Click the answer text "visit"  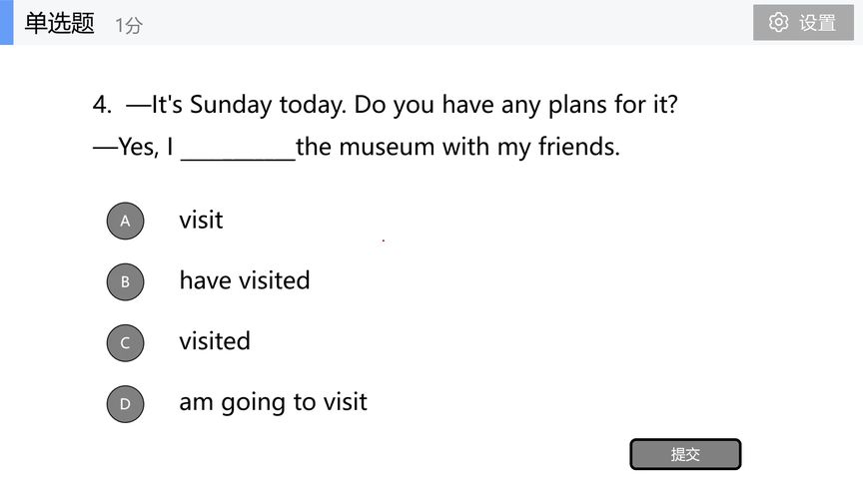201,221
